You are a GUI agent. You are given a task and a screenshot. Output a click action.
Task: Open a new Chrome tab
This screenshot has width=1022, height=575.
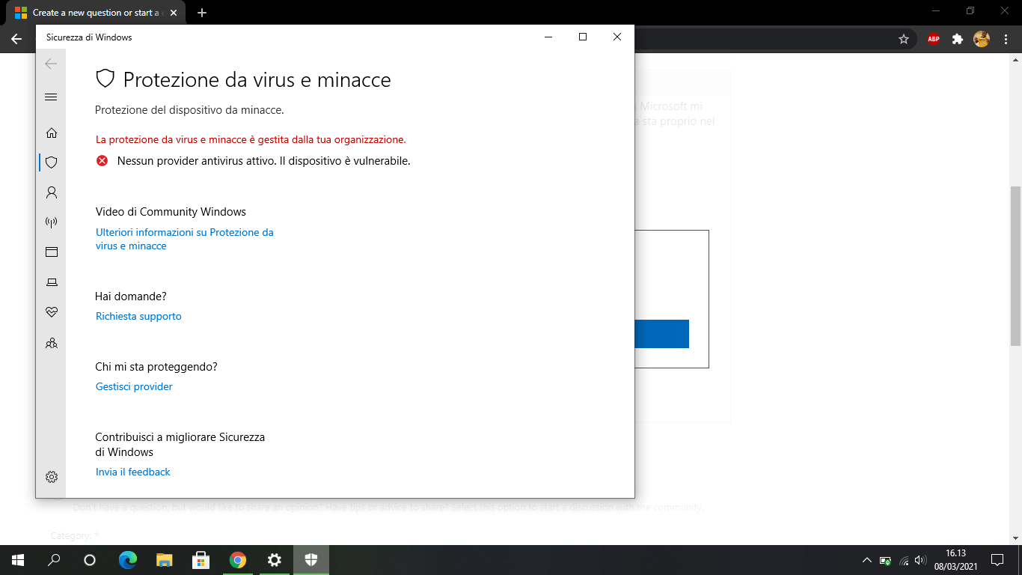201,13
